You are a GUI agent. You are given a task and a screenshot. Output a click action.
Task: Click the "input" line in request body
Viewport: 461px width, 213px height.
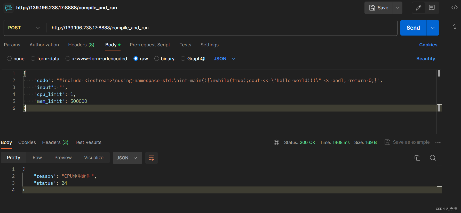coord(51,87)
